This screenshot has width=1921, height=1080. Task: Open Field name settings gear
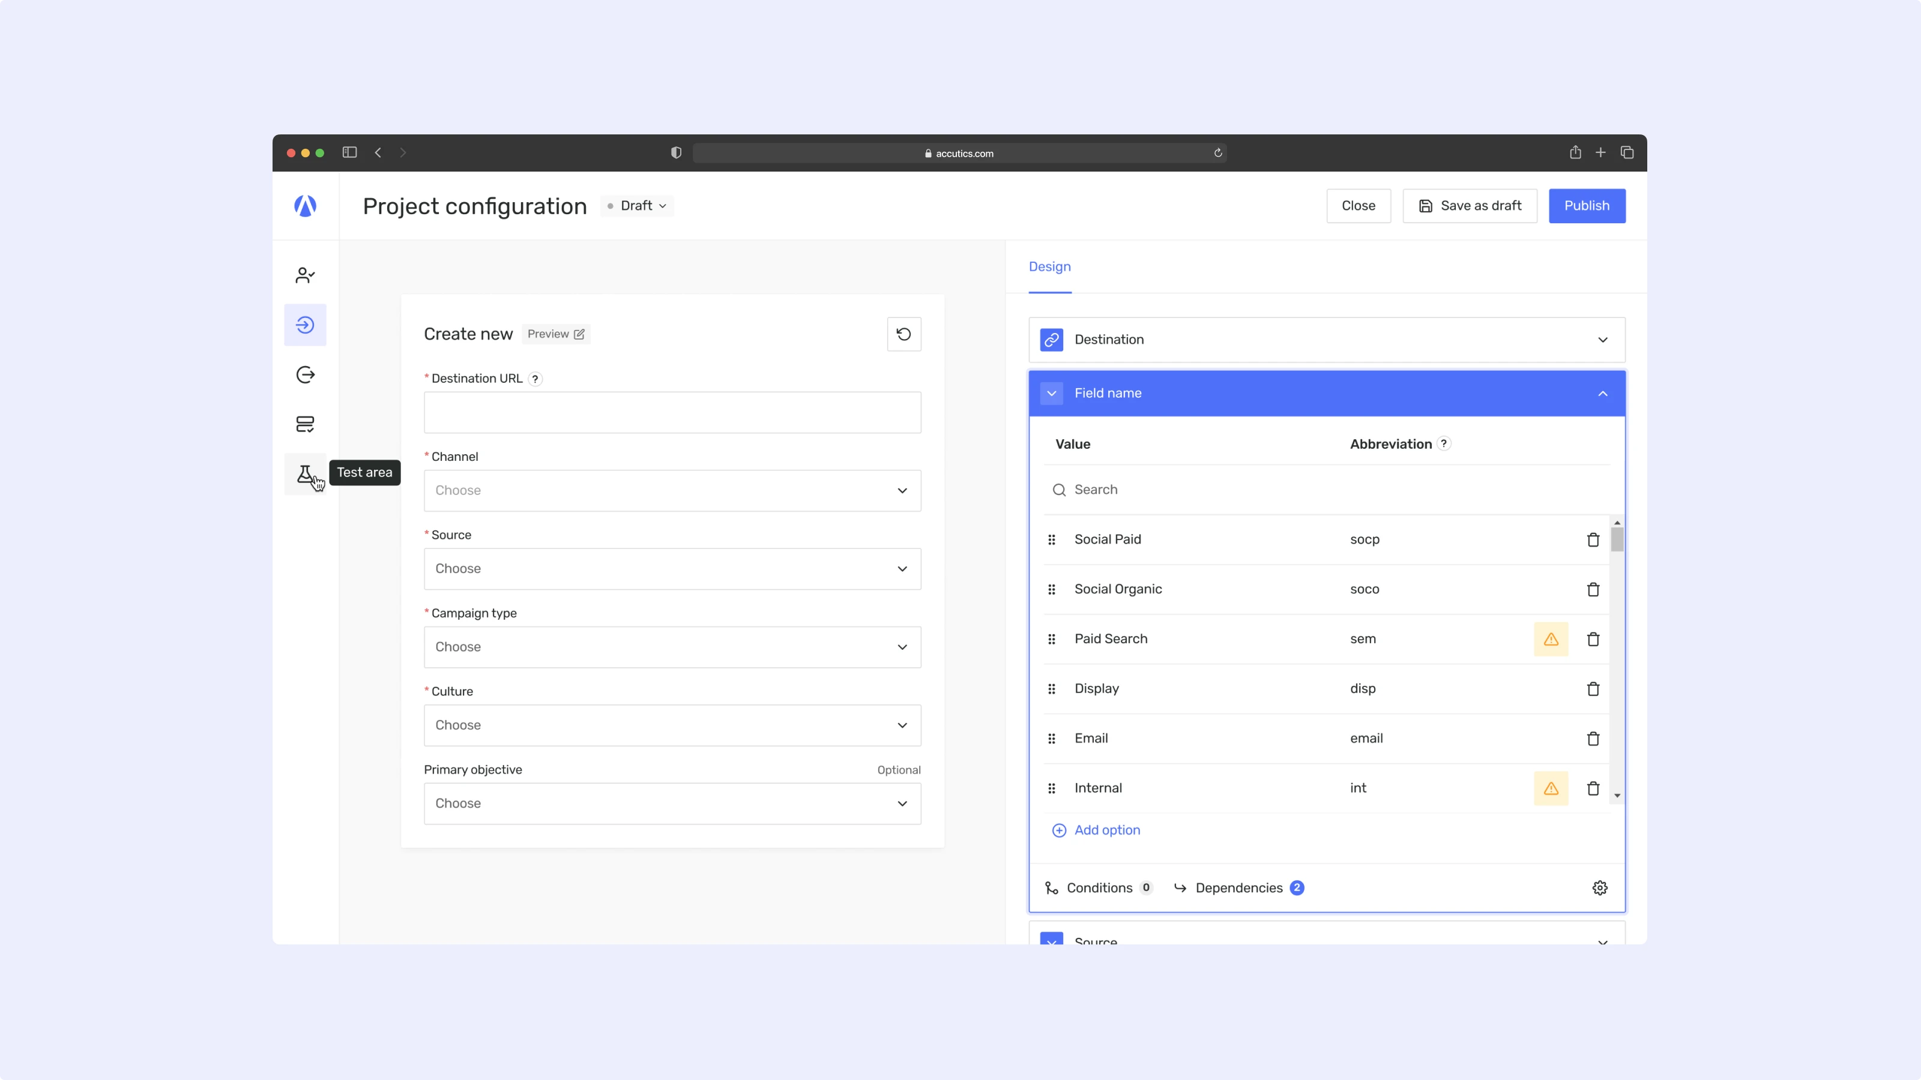click(1599, 888)
